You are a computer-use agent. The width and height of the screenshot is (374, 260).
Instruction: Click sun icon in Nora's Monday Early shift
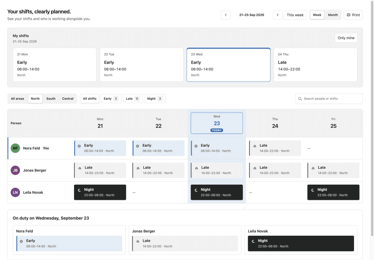coord(79,146)
